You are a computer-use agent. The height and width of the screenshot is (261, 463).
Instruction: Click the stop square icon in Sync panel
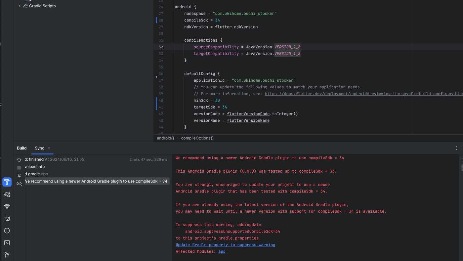(x=19, y=167)
